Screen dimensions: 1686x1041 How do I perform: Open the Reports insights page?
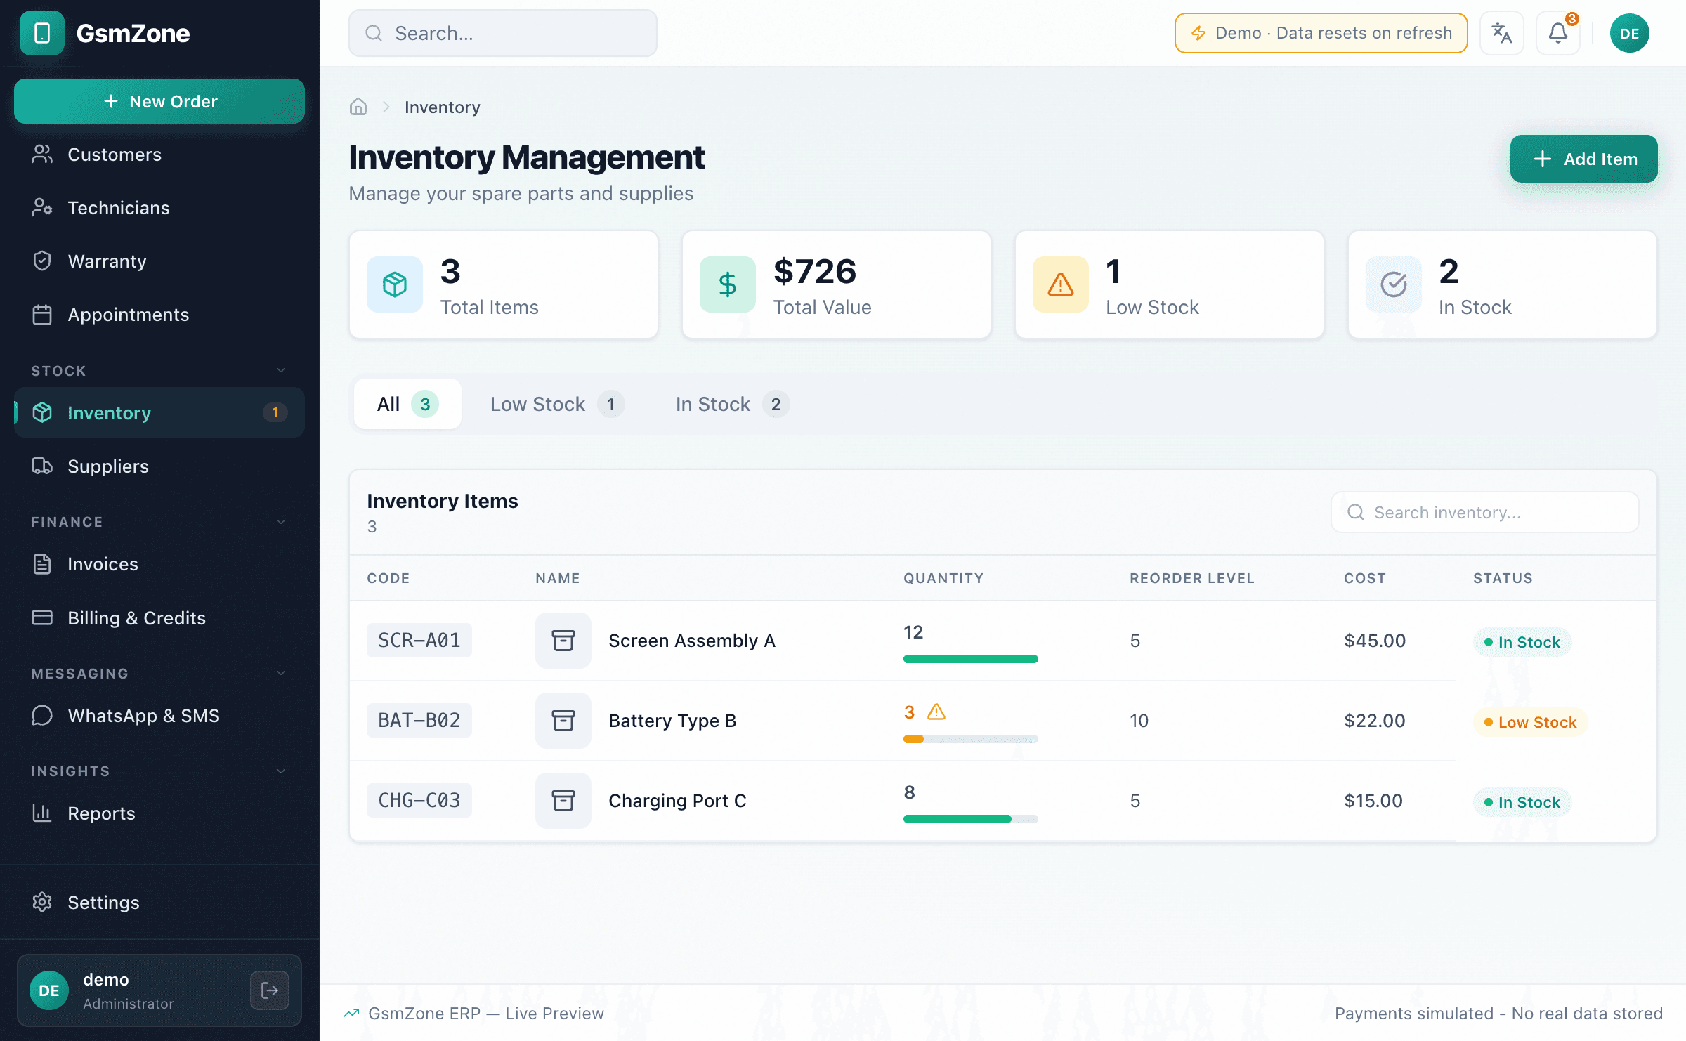[x=101, y=813]
